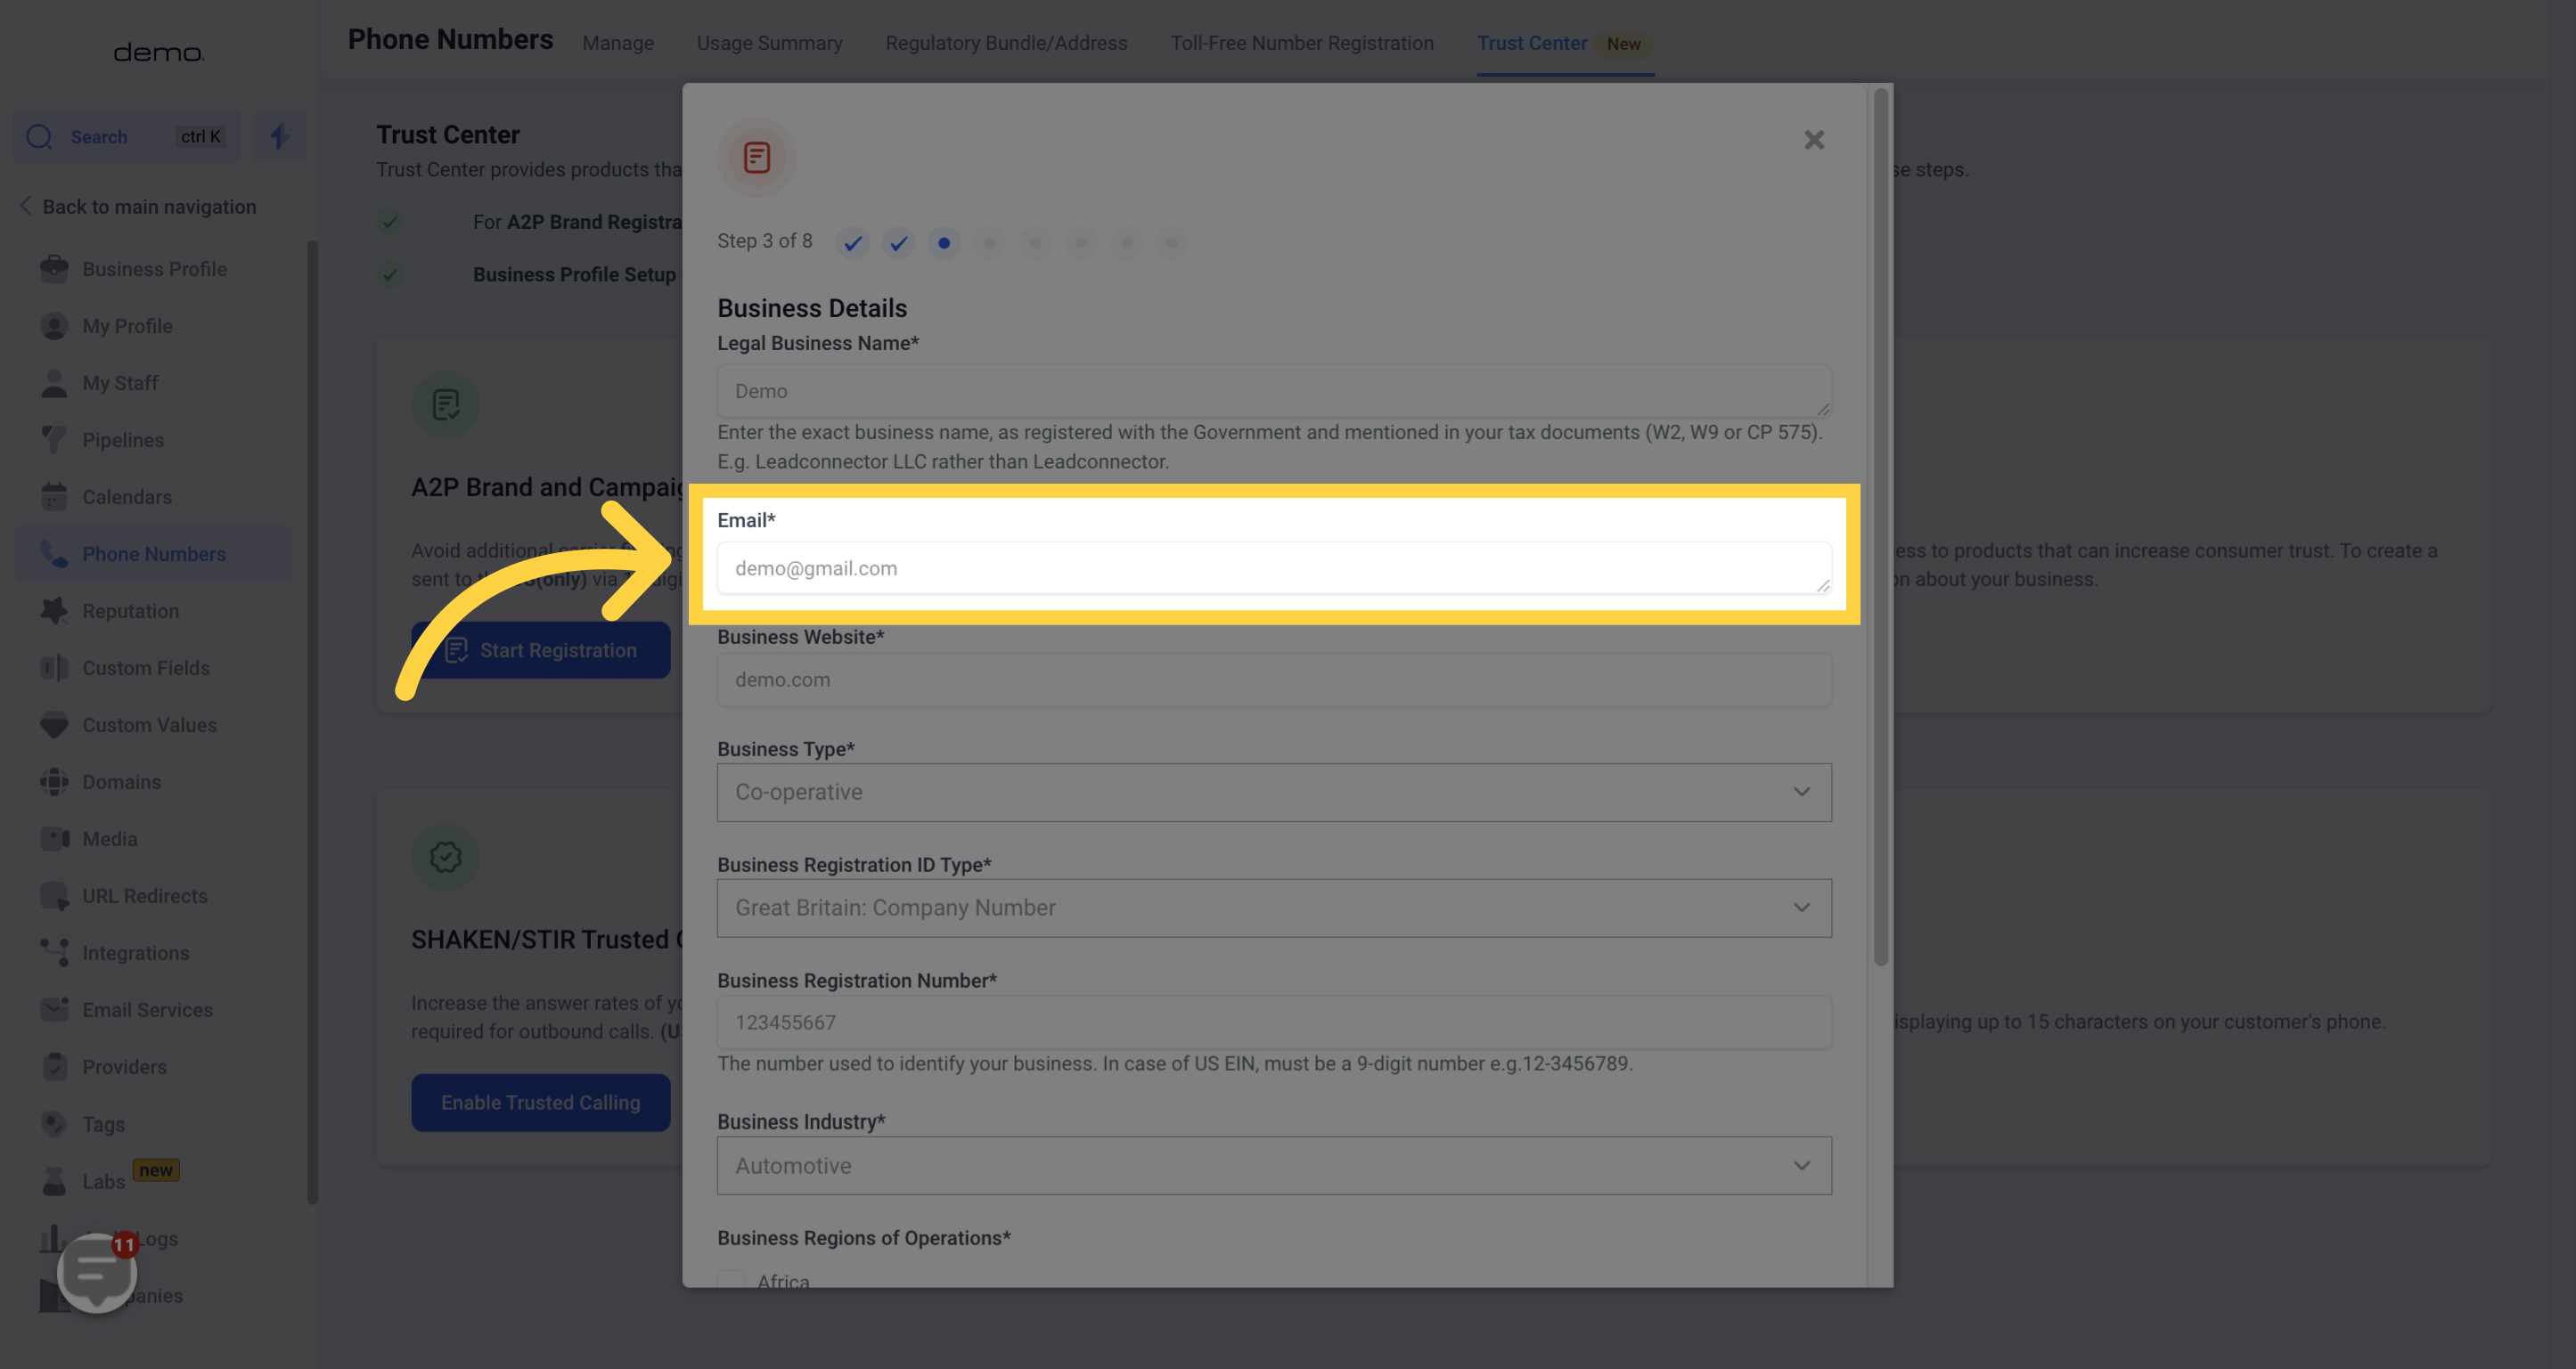Click the Reputation sidebar icon
Viewport: 2576px width, 1369px height.
click(x=51, y=609)
